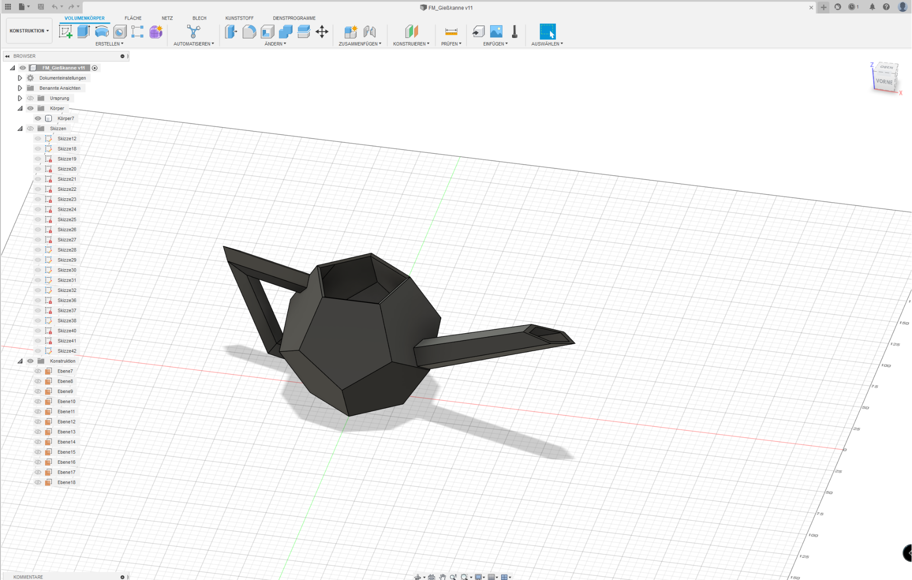Toggle visibility of the Konstruktion folder
912x580 pixels.
(x=30, y=361)
